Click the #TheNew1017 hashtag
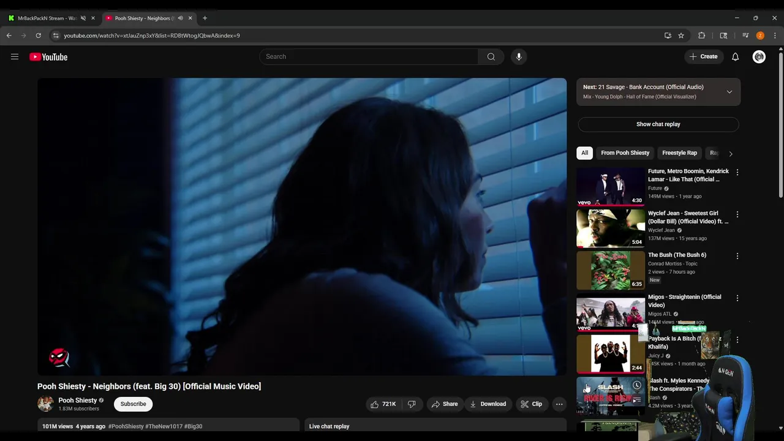This screenshot has width=784, height=441. point(164,426)
